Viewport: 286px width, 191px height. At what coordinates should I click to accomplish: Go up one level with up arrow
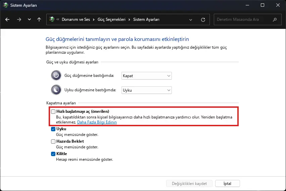coord(39,19)
